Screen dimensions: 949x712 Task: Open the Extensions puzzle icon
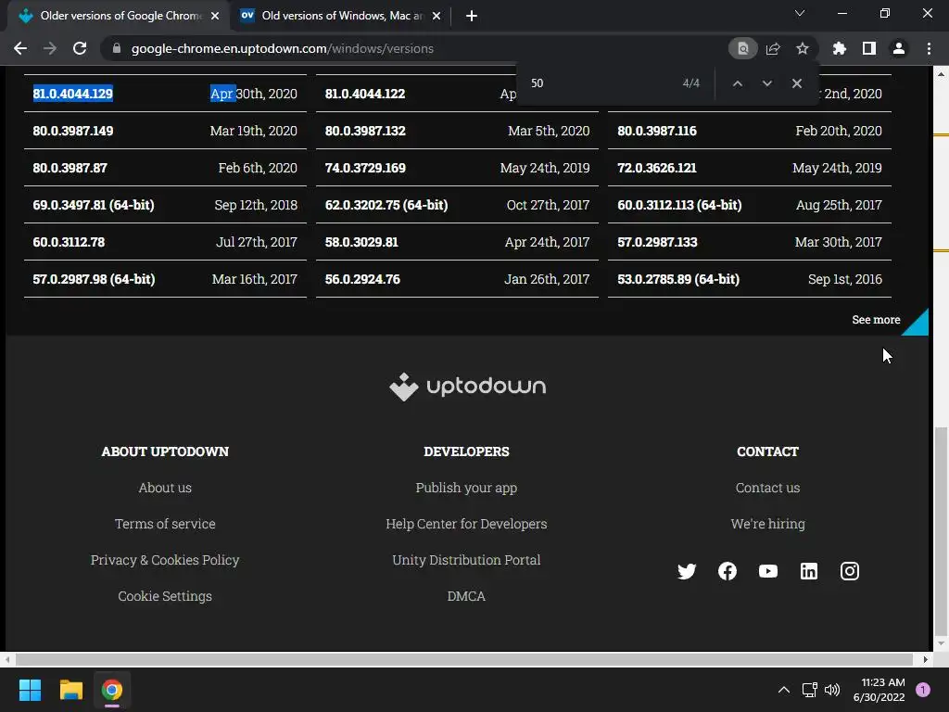click(839, 48)
